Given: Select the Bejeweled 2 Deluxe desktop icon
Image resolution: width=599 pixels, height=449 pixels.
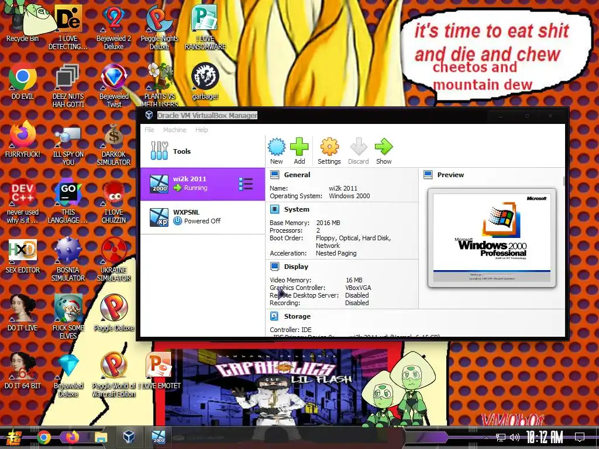Looking at the screenshot, I should coord(114,27).
